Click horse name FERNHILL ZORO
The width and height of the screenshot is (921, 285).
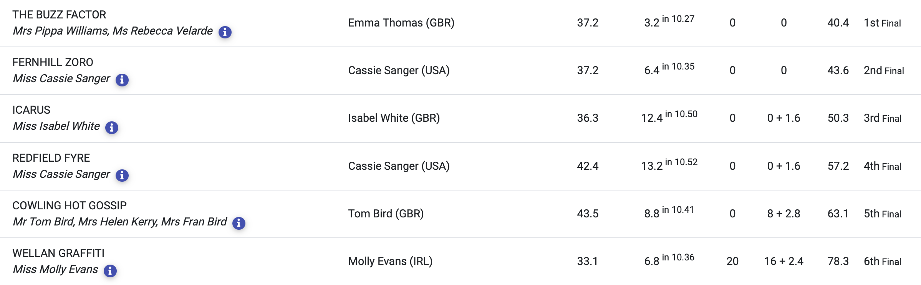(53, 62)
